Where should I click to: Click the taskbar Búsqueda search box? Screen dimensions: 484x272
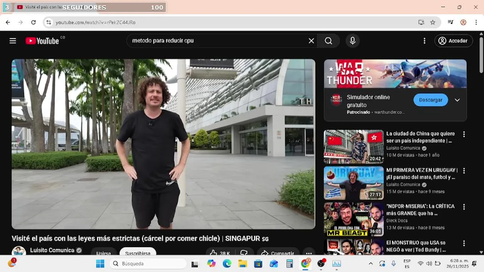point(148,264)
